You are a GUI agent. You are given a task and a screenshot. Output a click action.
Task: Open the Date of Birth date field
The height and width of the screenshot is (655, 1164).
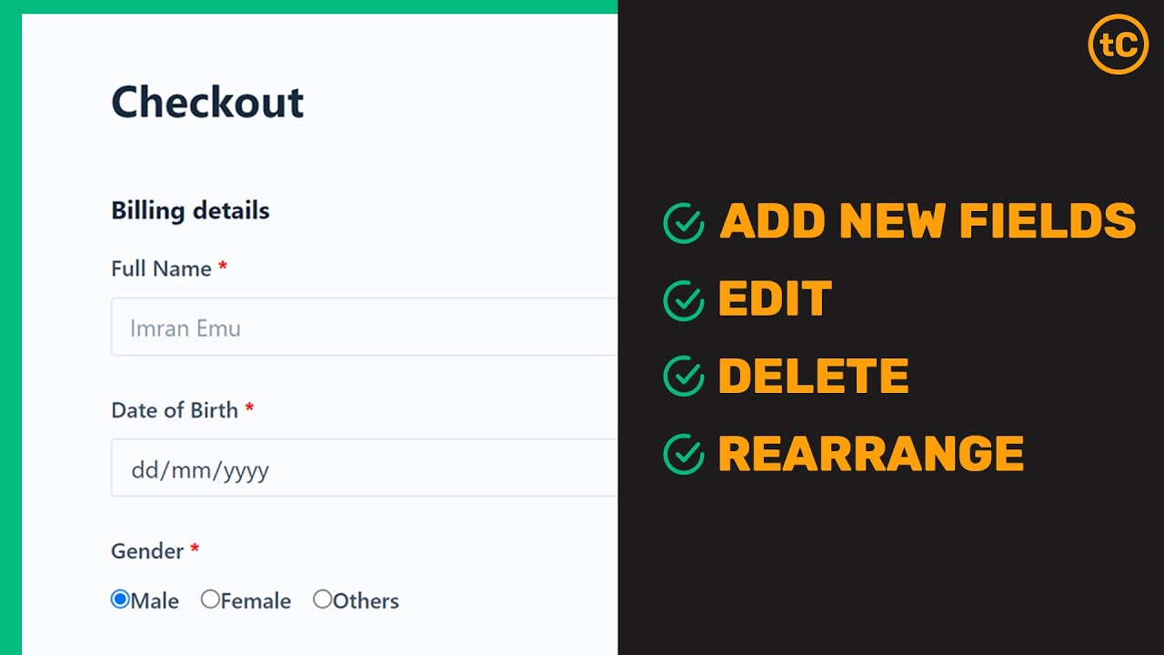click(x=364, y=469)
